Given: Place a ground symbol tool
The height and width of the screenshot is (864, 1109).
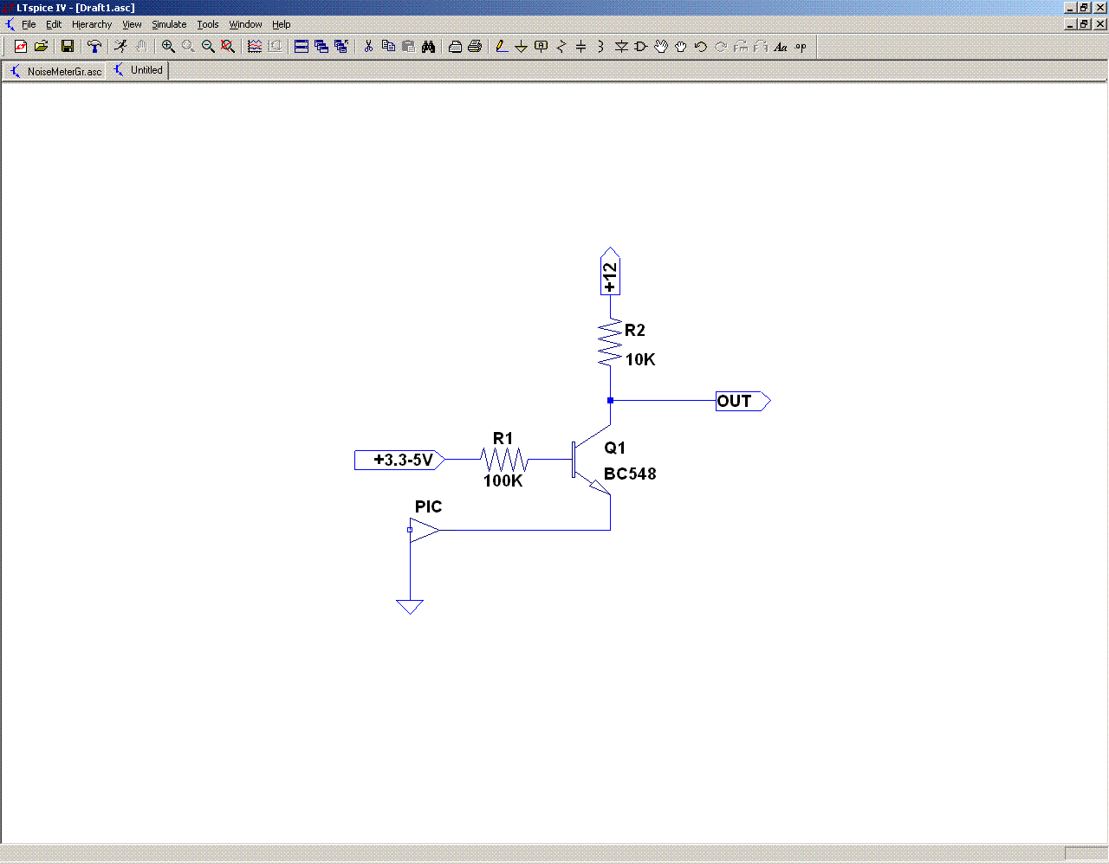Looking at the screenshot, I should click(x=521, y=47).
